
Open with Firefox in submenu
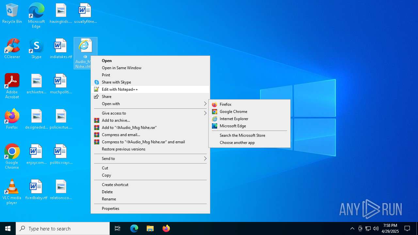pos(249,104)
